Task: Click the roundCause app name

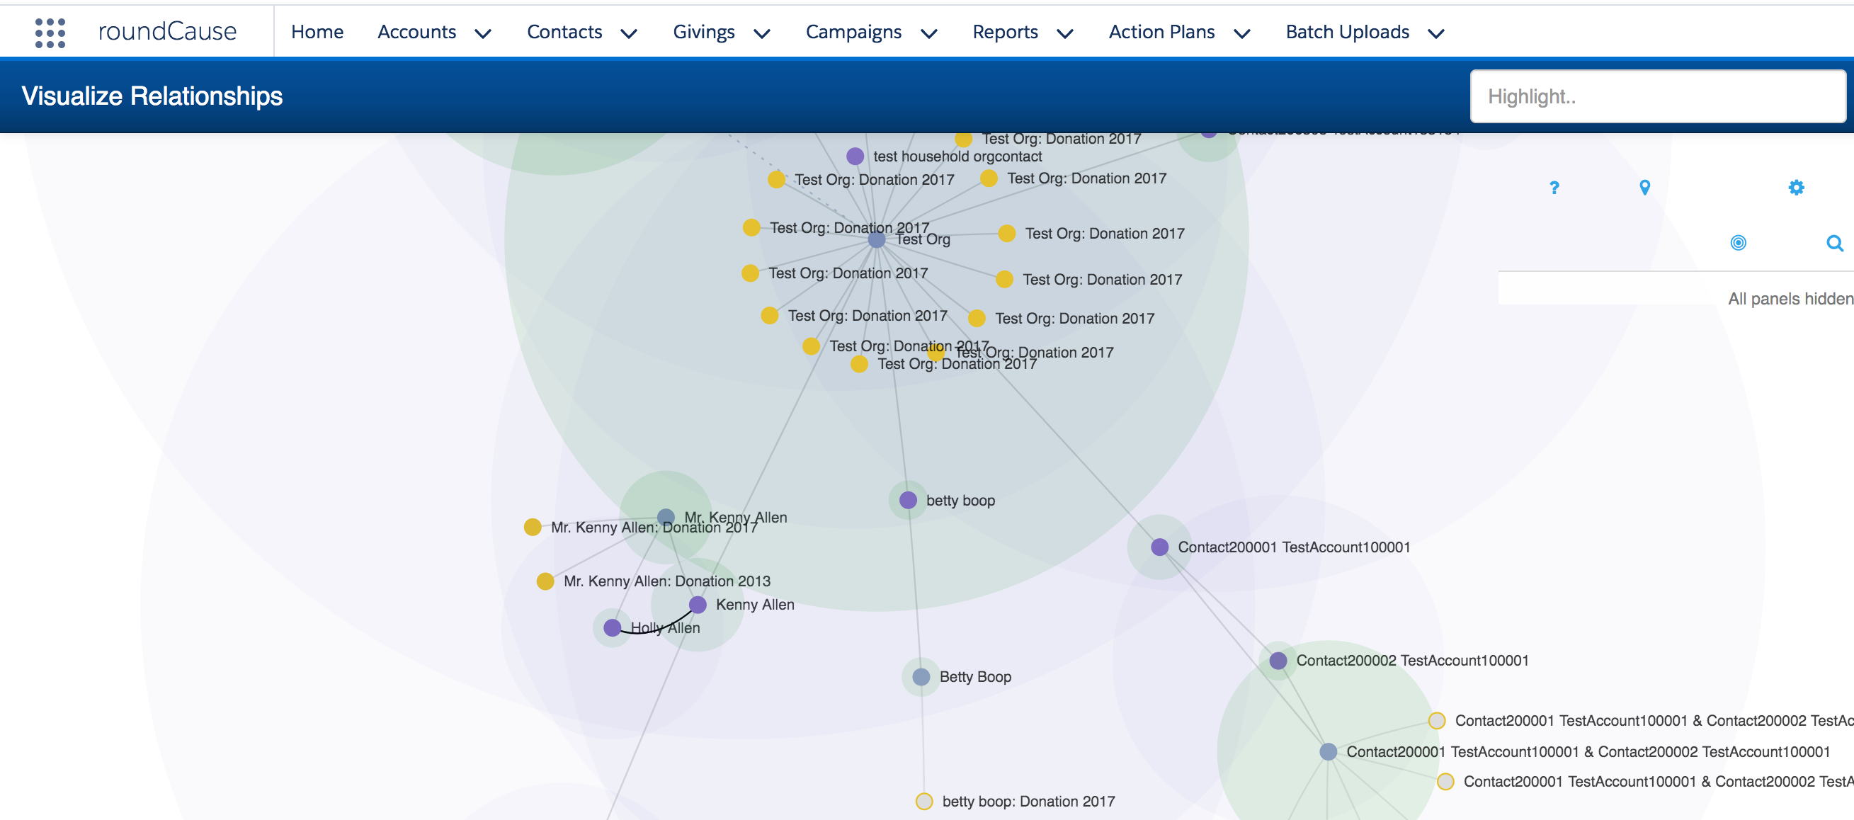Action: pos(167,31)
